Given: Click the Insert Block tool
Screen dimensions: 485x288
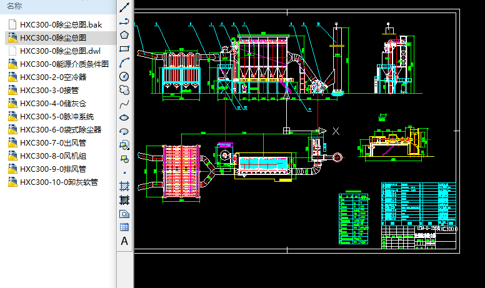Looking at the screenshot, I should [x=124, y=145].
